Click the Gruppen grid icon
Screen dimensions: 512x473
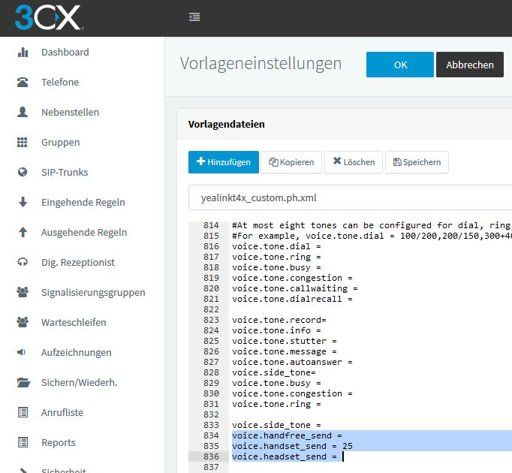(x=23, y=143)
